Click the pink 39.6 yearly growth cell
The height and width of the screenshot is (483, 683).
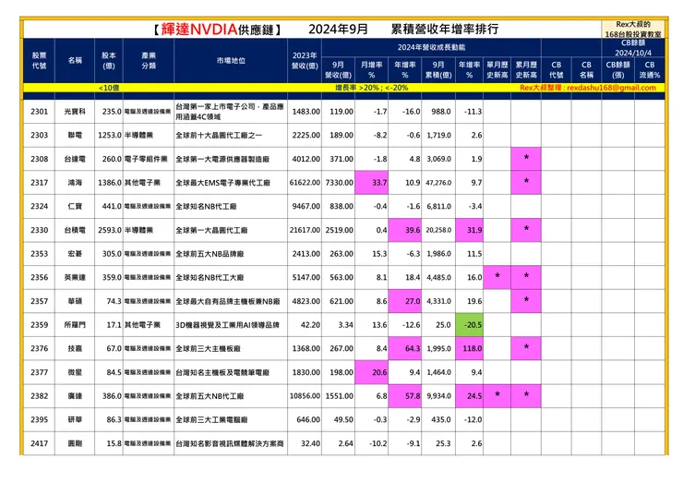(404, 230)
